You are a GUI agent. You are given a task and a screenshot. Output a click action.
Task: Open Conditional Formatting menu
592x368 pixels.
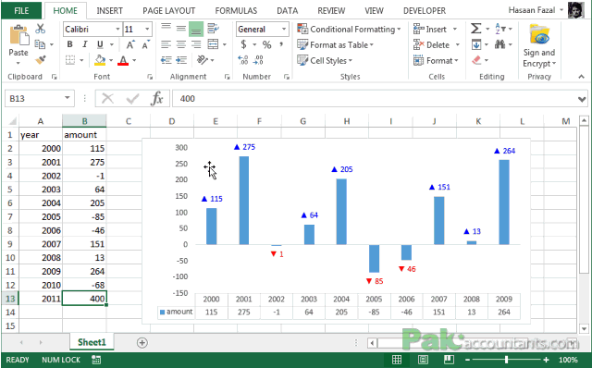[x=349, y=29]
